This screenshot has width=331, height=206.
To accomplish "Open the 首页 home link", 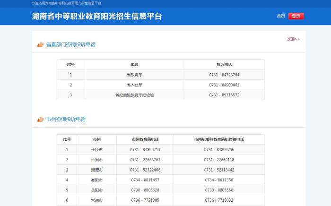I will [x=281, y=16].
